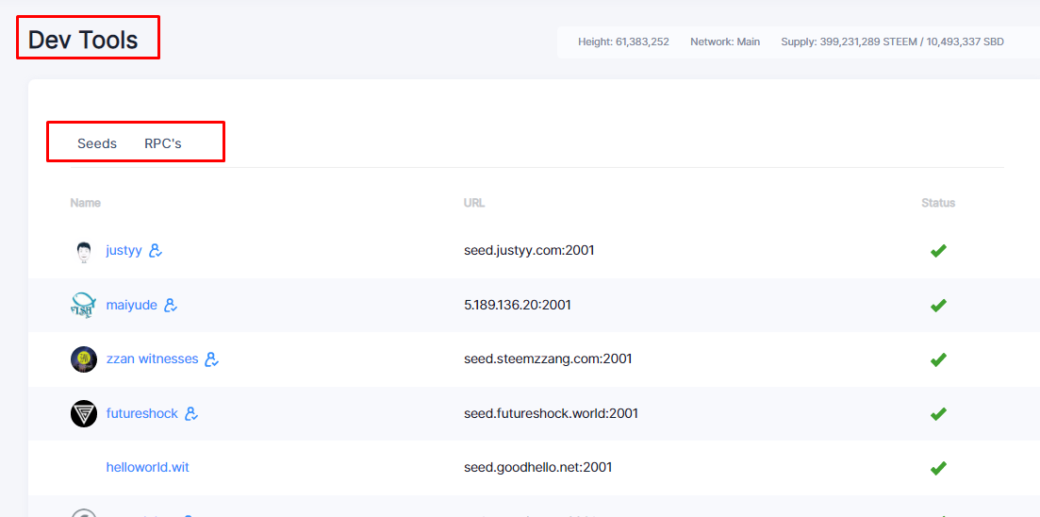Open futureshock witness profile link
This screenshot has height=517, width=1040.
(x=142, y=413)
